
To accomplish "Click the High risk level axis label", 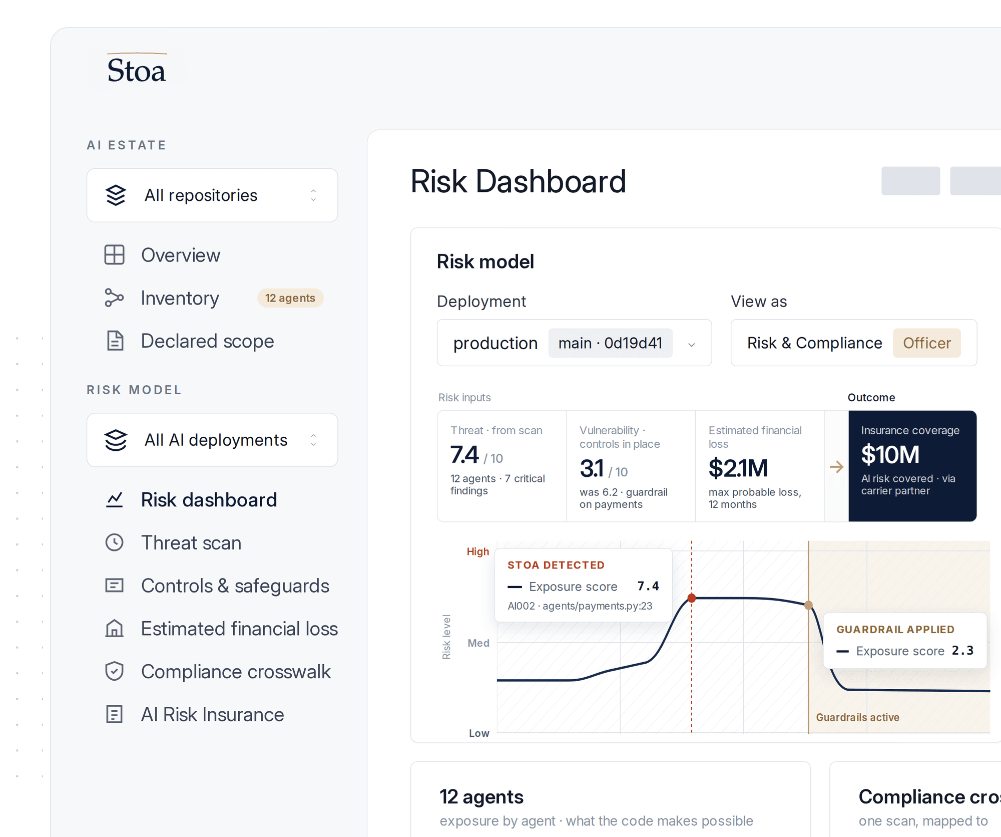I will coord(477,551).
